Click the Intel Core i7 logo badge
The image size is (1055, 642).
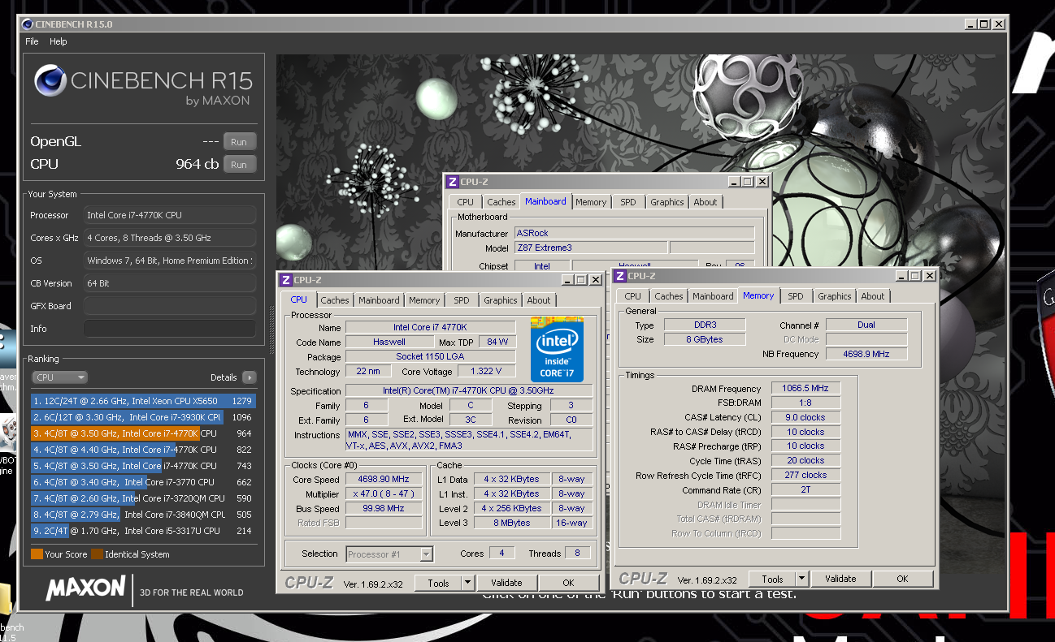point(558,349)
